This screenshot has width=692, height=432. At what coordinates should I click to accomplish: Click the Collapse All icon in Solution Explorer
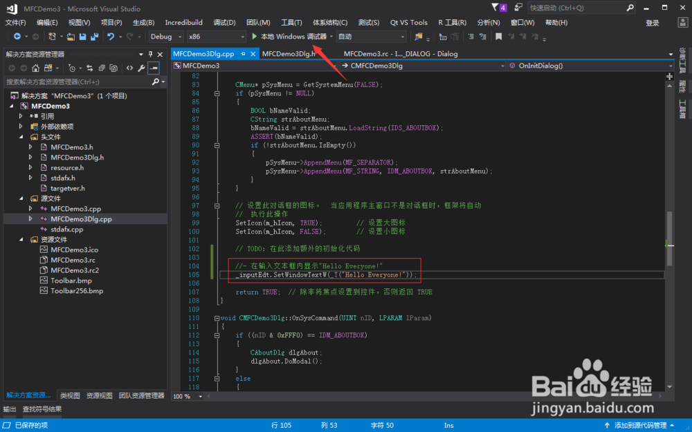coord(102,68)
